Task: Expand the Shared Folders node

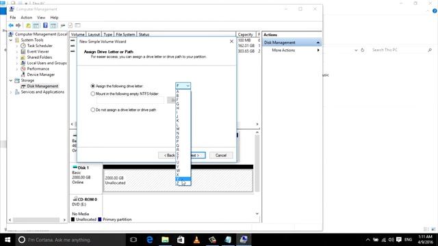Action: click(x=17, y=57)
